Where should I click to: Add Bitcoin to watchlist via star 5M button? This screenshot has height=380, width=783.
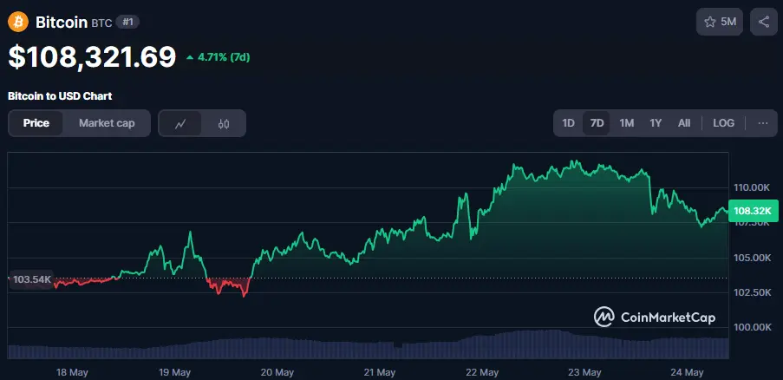(720, 22)
